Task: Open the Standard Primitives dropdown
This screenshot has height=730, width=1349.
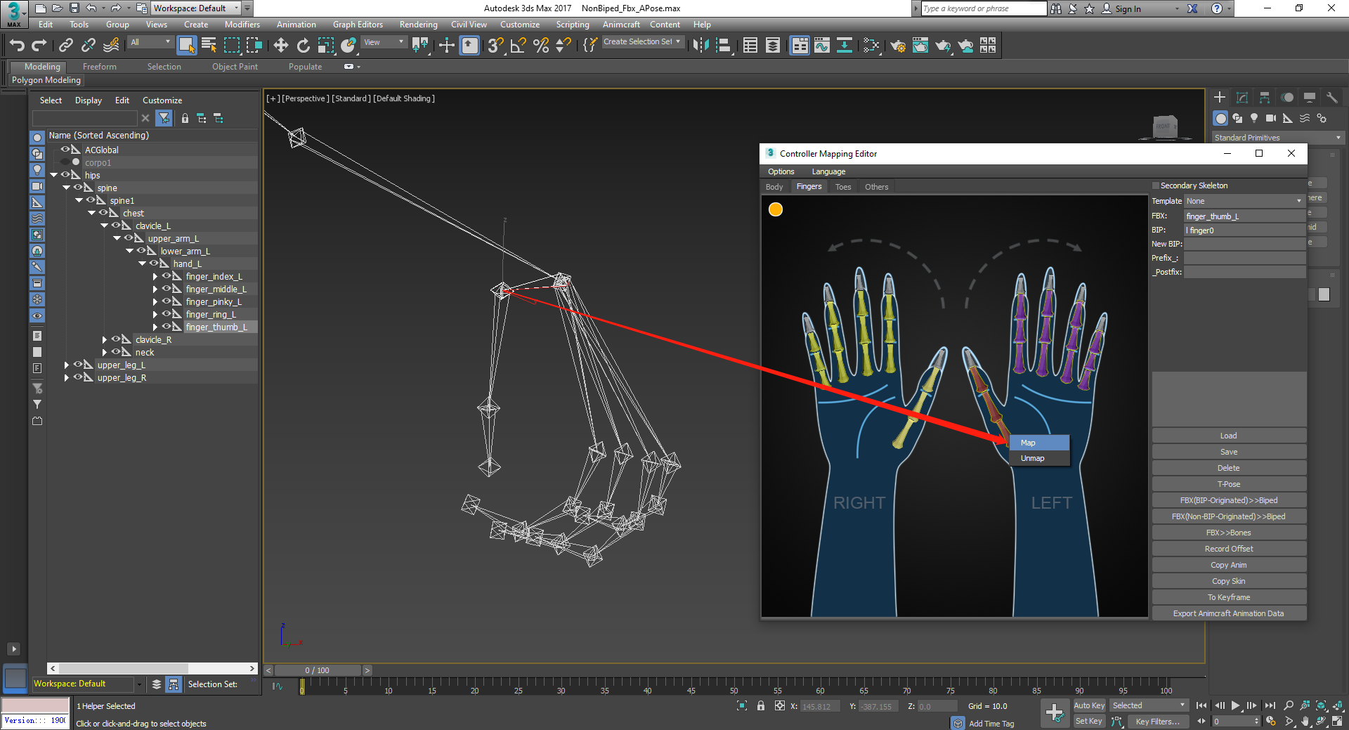Action: (1277, 138)
